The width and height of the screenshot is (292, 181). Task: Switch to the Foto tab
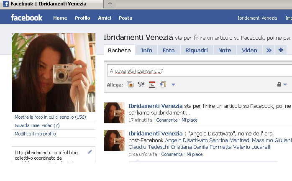(169, 50)
